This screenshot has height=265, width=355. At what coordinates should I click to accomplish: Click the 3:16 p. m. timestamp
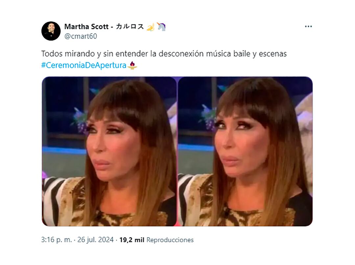point(57,240)
